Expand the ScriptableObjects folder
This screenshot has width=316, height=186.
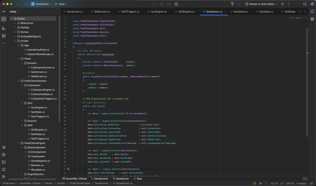pos(15,36)
